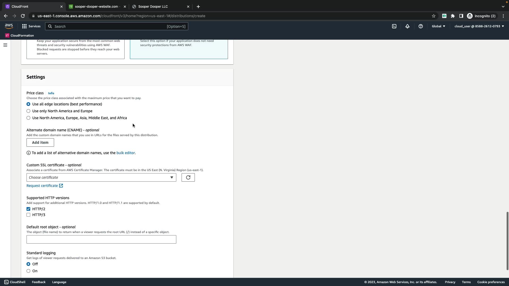Uncheck the HTTP/2 checkbox
Screen dimensions: 509x286
pyautogui.click(x=28, y=209)
